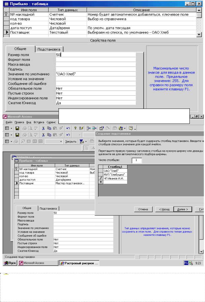Screen dimensions: 205x302
Task: Select the ОАО "Хлеб" row in the wizard list
Action: click(x=115, y=171)
